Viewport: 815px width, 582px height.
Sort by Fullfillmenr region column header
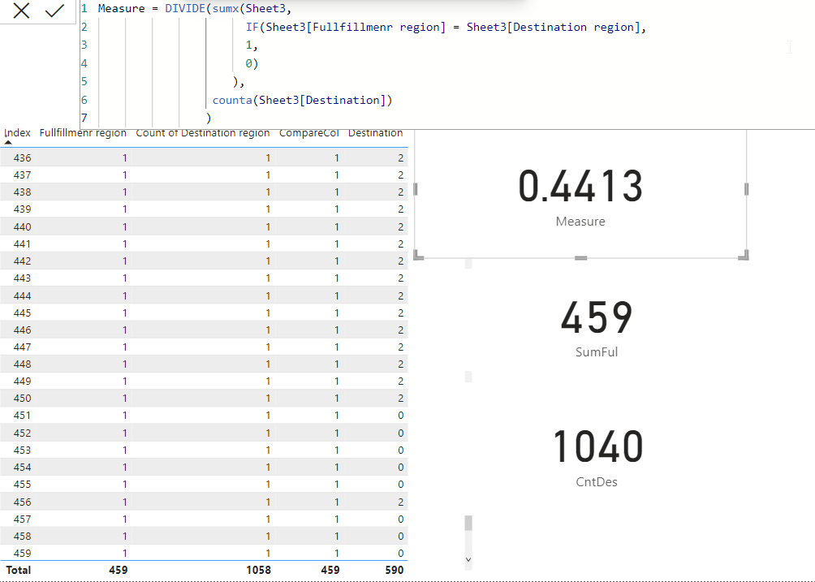click(83, 133)
